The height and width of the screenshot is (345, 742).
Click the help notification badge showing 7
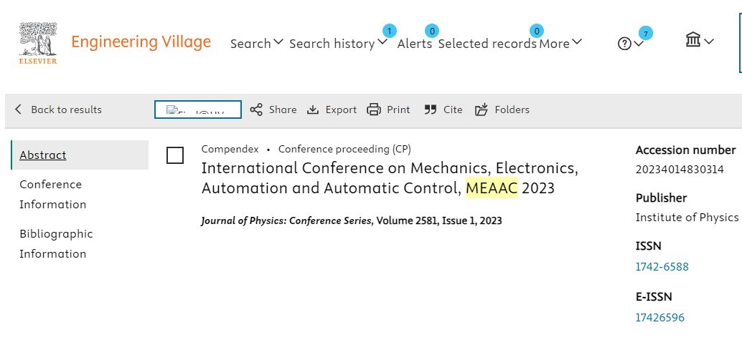[x=645, y=34]
